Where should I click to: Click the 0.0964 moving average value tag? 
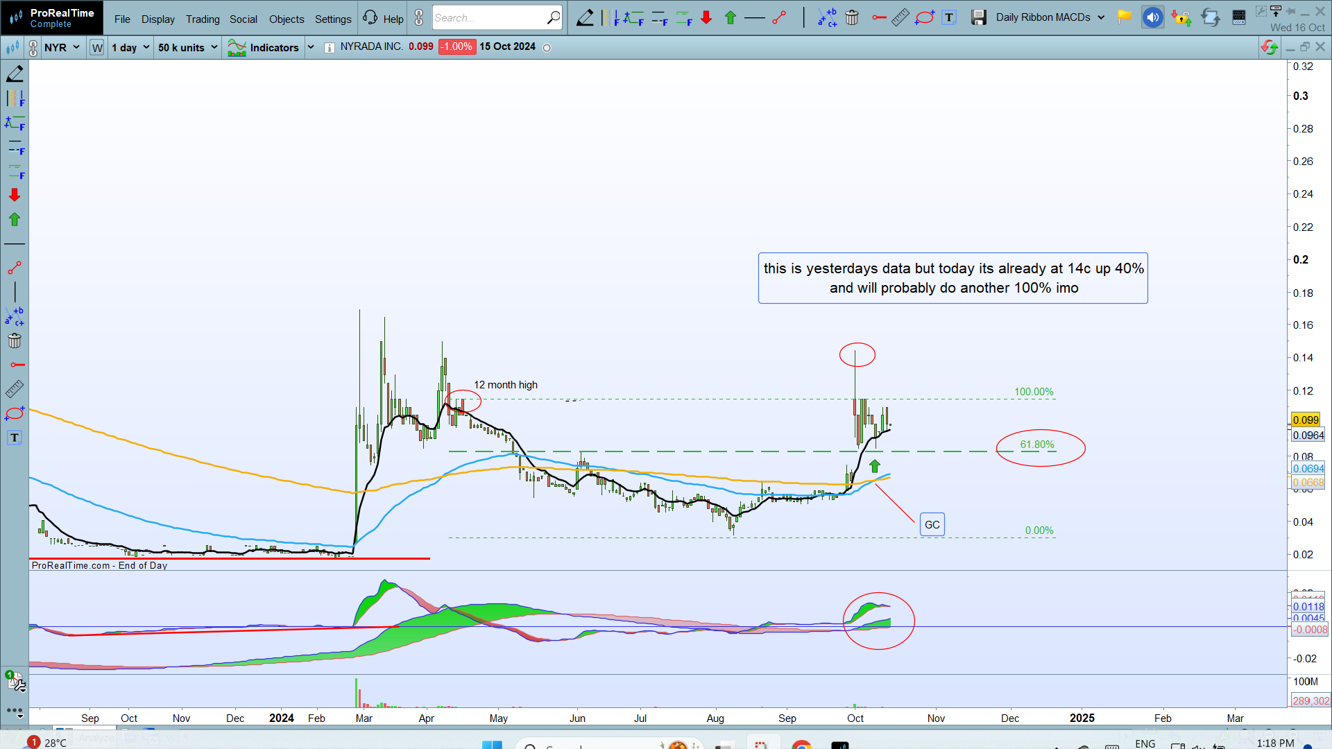coord(1308,436)
